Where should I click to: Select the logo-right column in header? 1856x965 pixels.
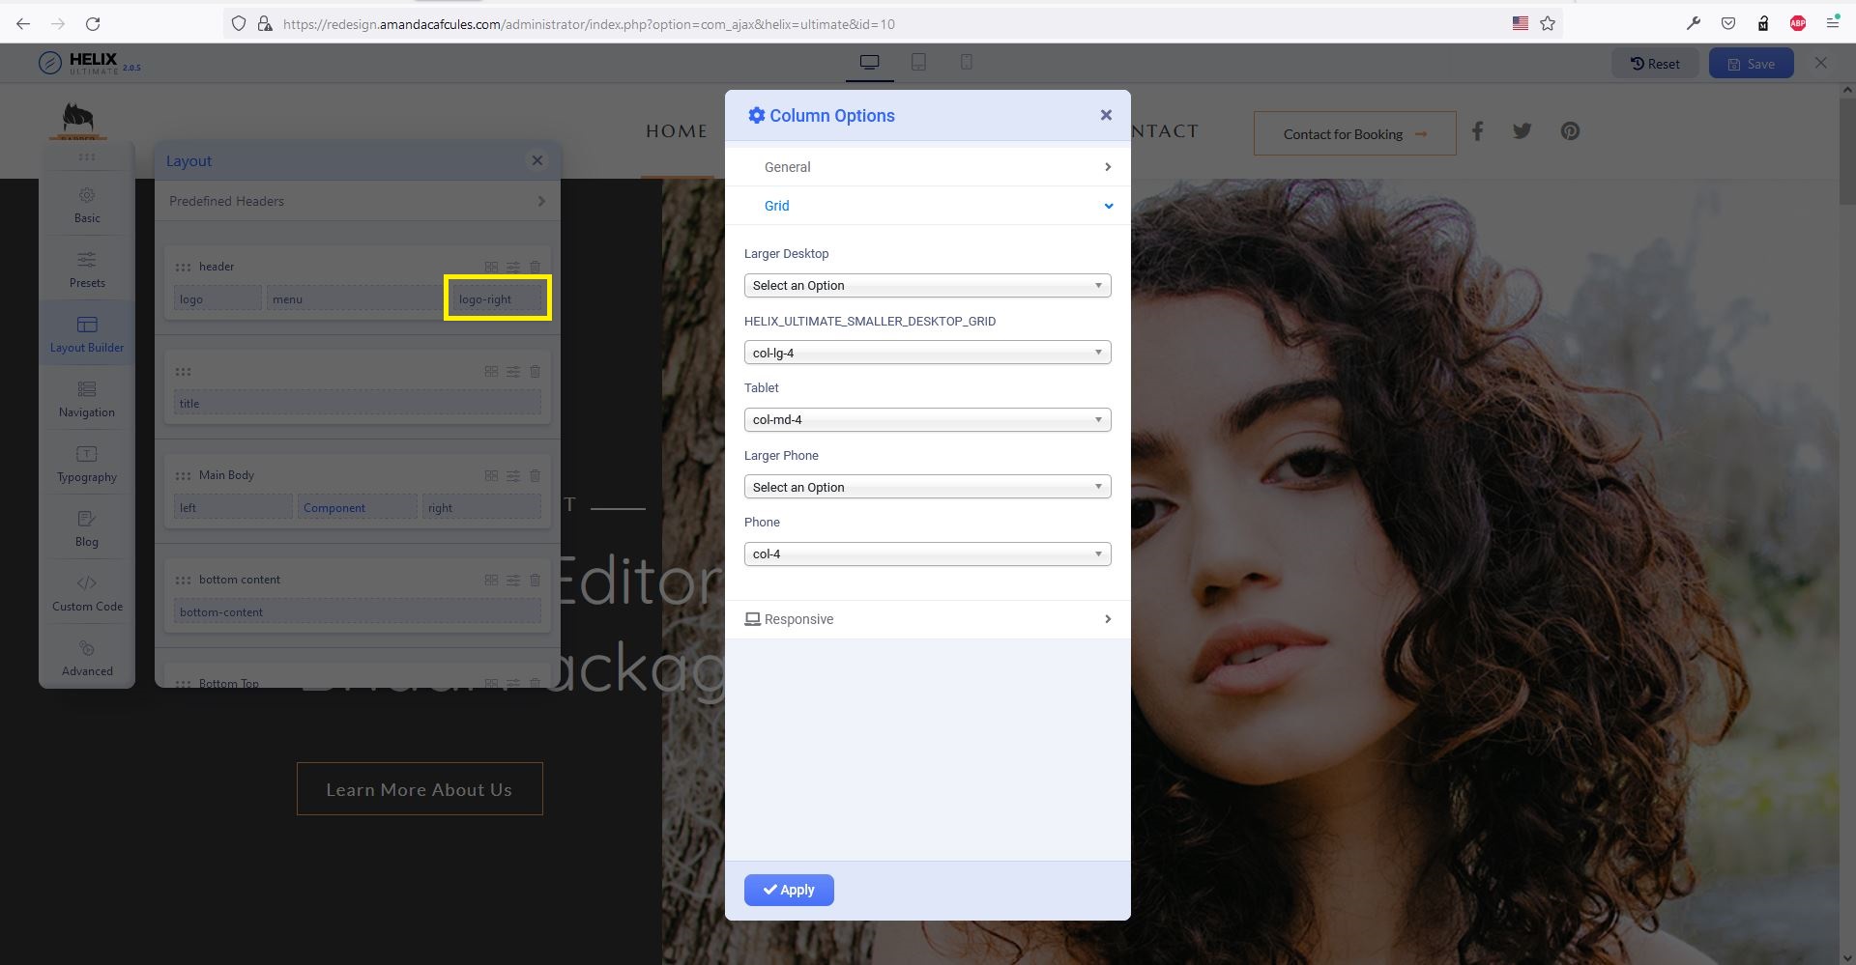click(x=497, y=299)
